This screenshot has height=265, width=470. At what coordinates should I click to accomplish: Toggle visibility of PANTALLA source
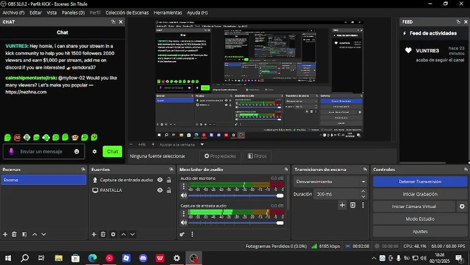coord(160,190)
